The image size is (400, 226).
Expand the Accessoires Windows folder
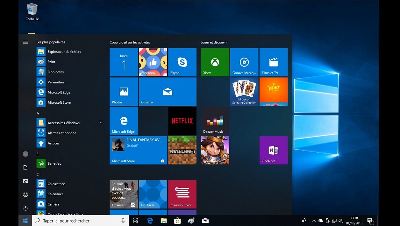point(70,123)
